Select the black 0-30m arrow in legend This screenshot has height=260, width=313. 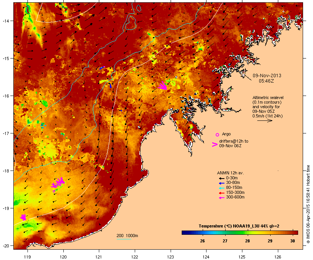point(221,179)
